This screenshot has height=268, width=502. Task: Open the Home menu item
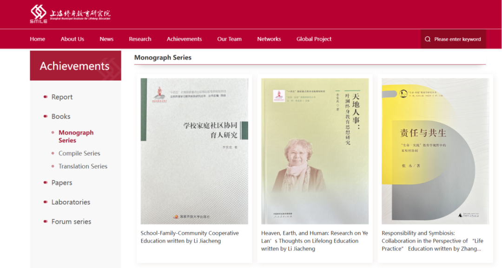point(38,39)
